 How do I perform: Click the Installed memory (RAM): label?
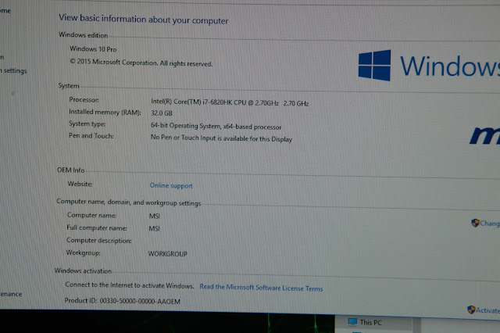105,112
